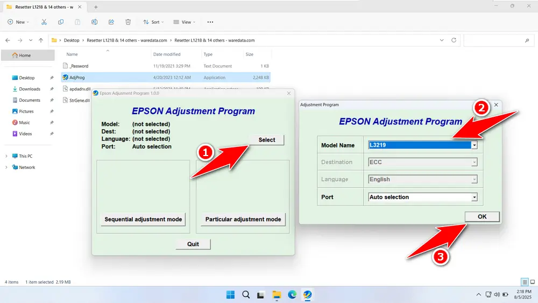Select Home in navigation pane
This screenshot has width=538, height=303.
28,55
